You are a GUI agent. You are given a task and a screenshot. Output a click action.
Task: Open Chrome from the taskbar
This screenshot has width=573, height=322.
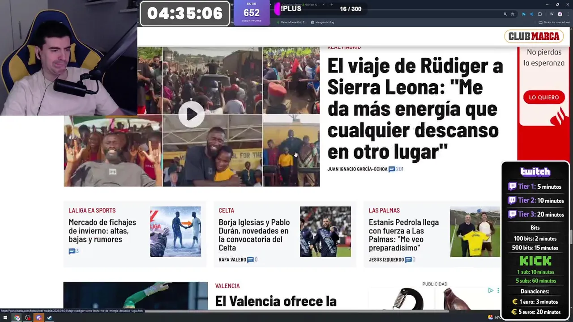[x=17, y=318]
